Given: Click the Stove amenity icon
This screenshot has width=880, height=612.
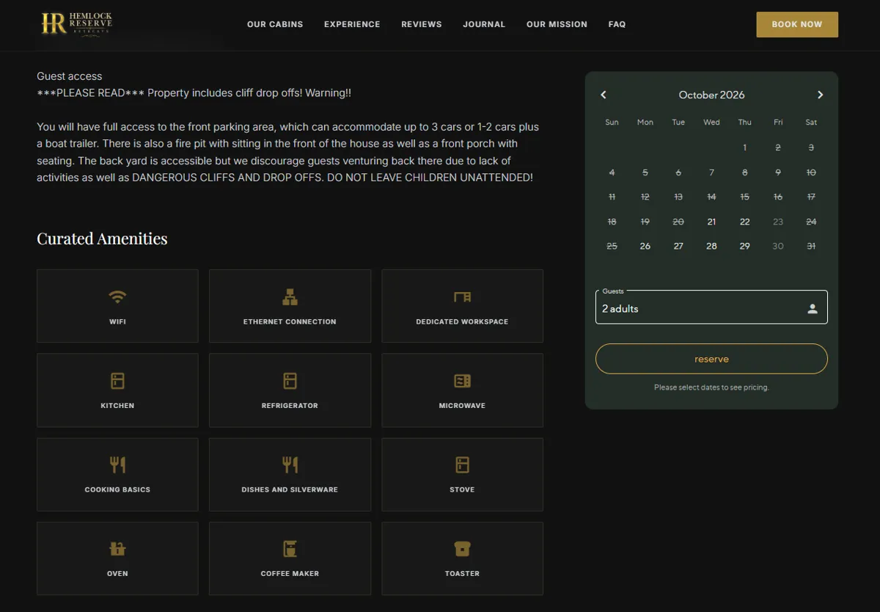Looking at the screenshot, I should [462, 465].
